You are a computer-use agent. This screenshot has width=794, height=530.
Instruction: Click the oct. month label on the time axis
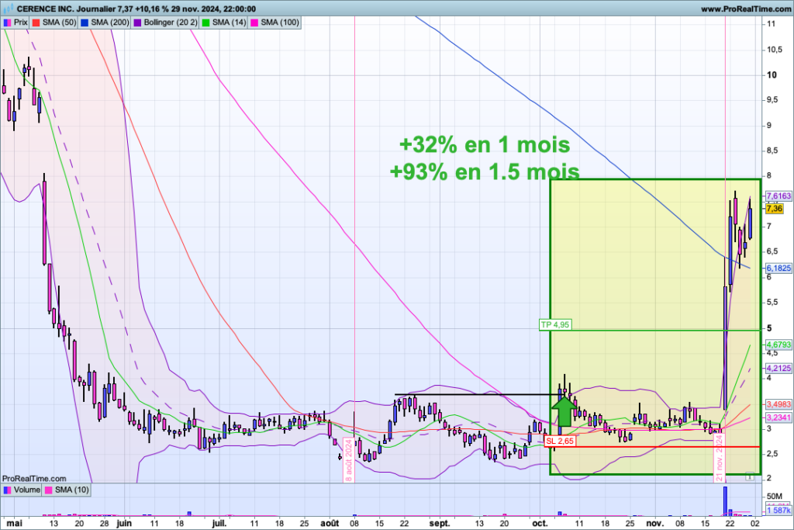(540, 524)
